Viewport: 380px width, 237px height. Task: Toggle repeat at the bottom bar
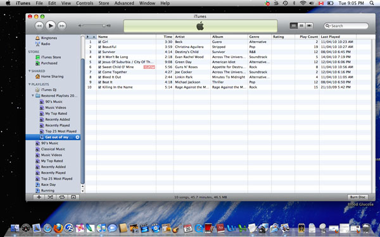click(x=62, y=197)
